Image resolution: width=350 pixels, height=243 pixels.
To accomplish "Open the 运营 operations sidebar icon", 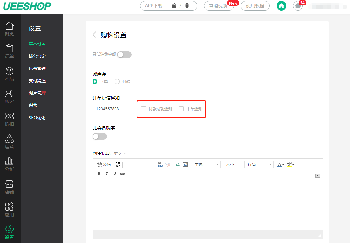I will pos(9,142).
